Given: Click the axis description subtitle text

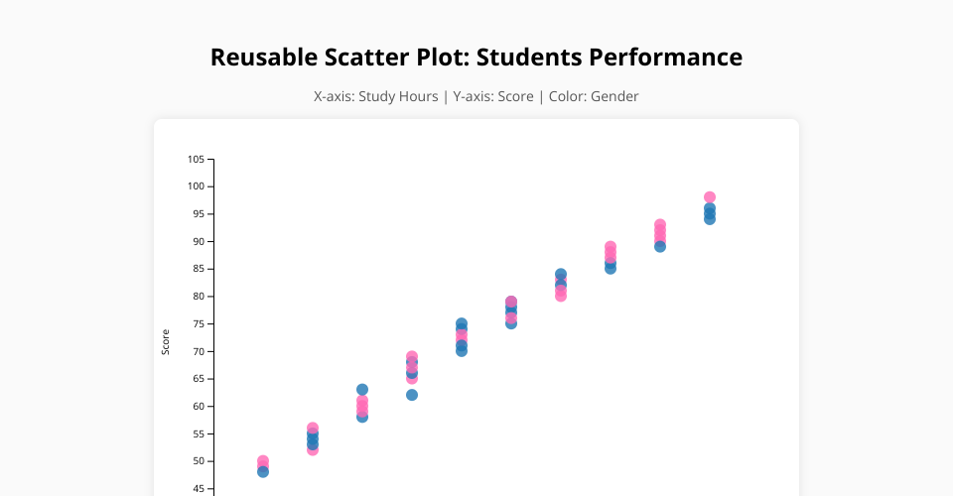Looking at the screenshot, I should click(x=476, y=96).
